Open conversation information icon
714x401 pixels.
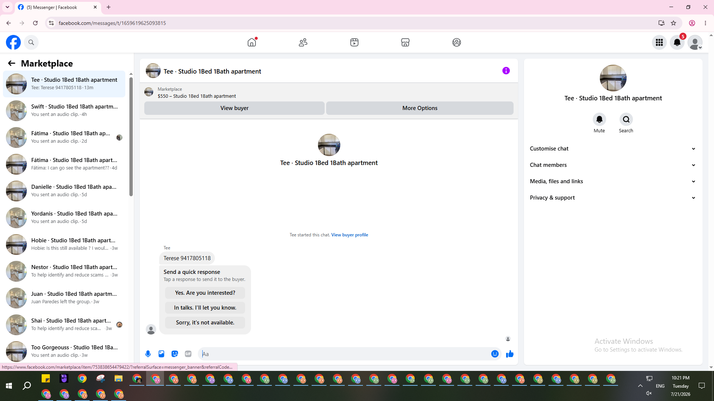(506, 71)
